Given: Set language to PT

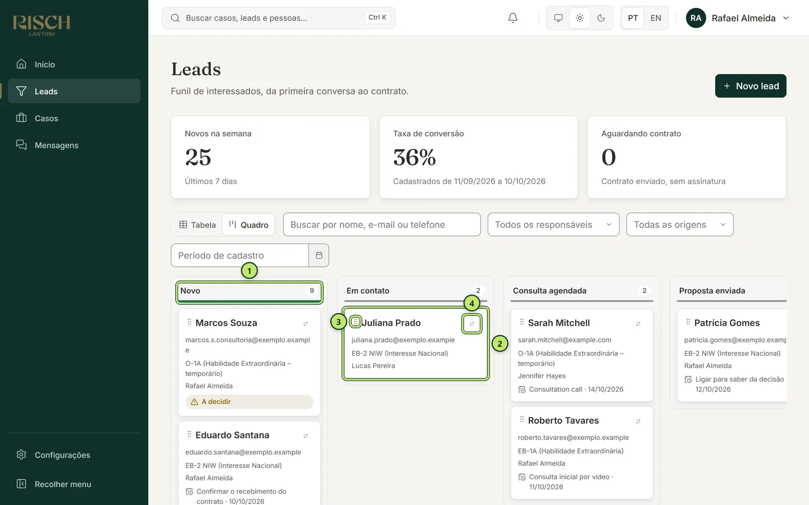Looking at the screenshot, I should pos(633,18).
